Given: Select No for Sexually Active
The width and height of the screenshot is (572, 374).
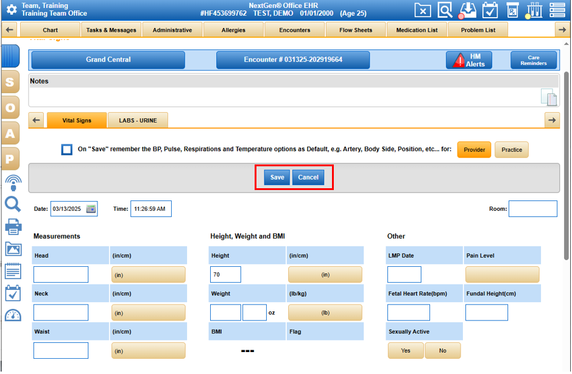Looking at the screenshot, I should 442,350.
